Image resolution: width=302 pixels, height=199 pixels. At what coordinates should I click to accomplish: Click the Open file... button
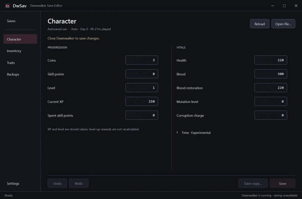point(283,24)
